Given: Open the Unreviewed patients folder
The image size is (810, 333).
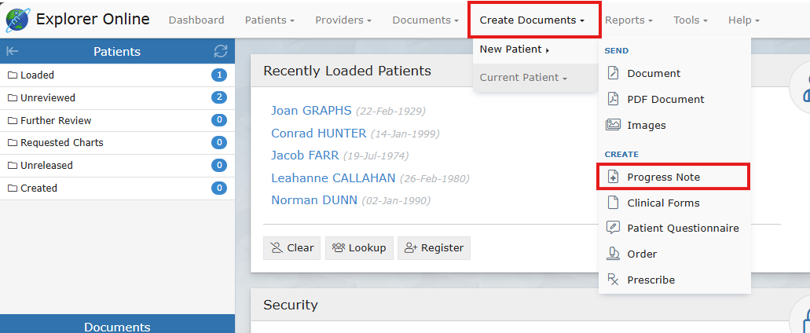Looking at the screenshot, I should click(48, 98).
